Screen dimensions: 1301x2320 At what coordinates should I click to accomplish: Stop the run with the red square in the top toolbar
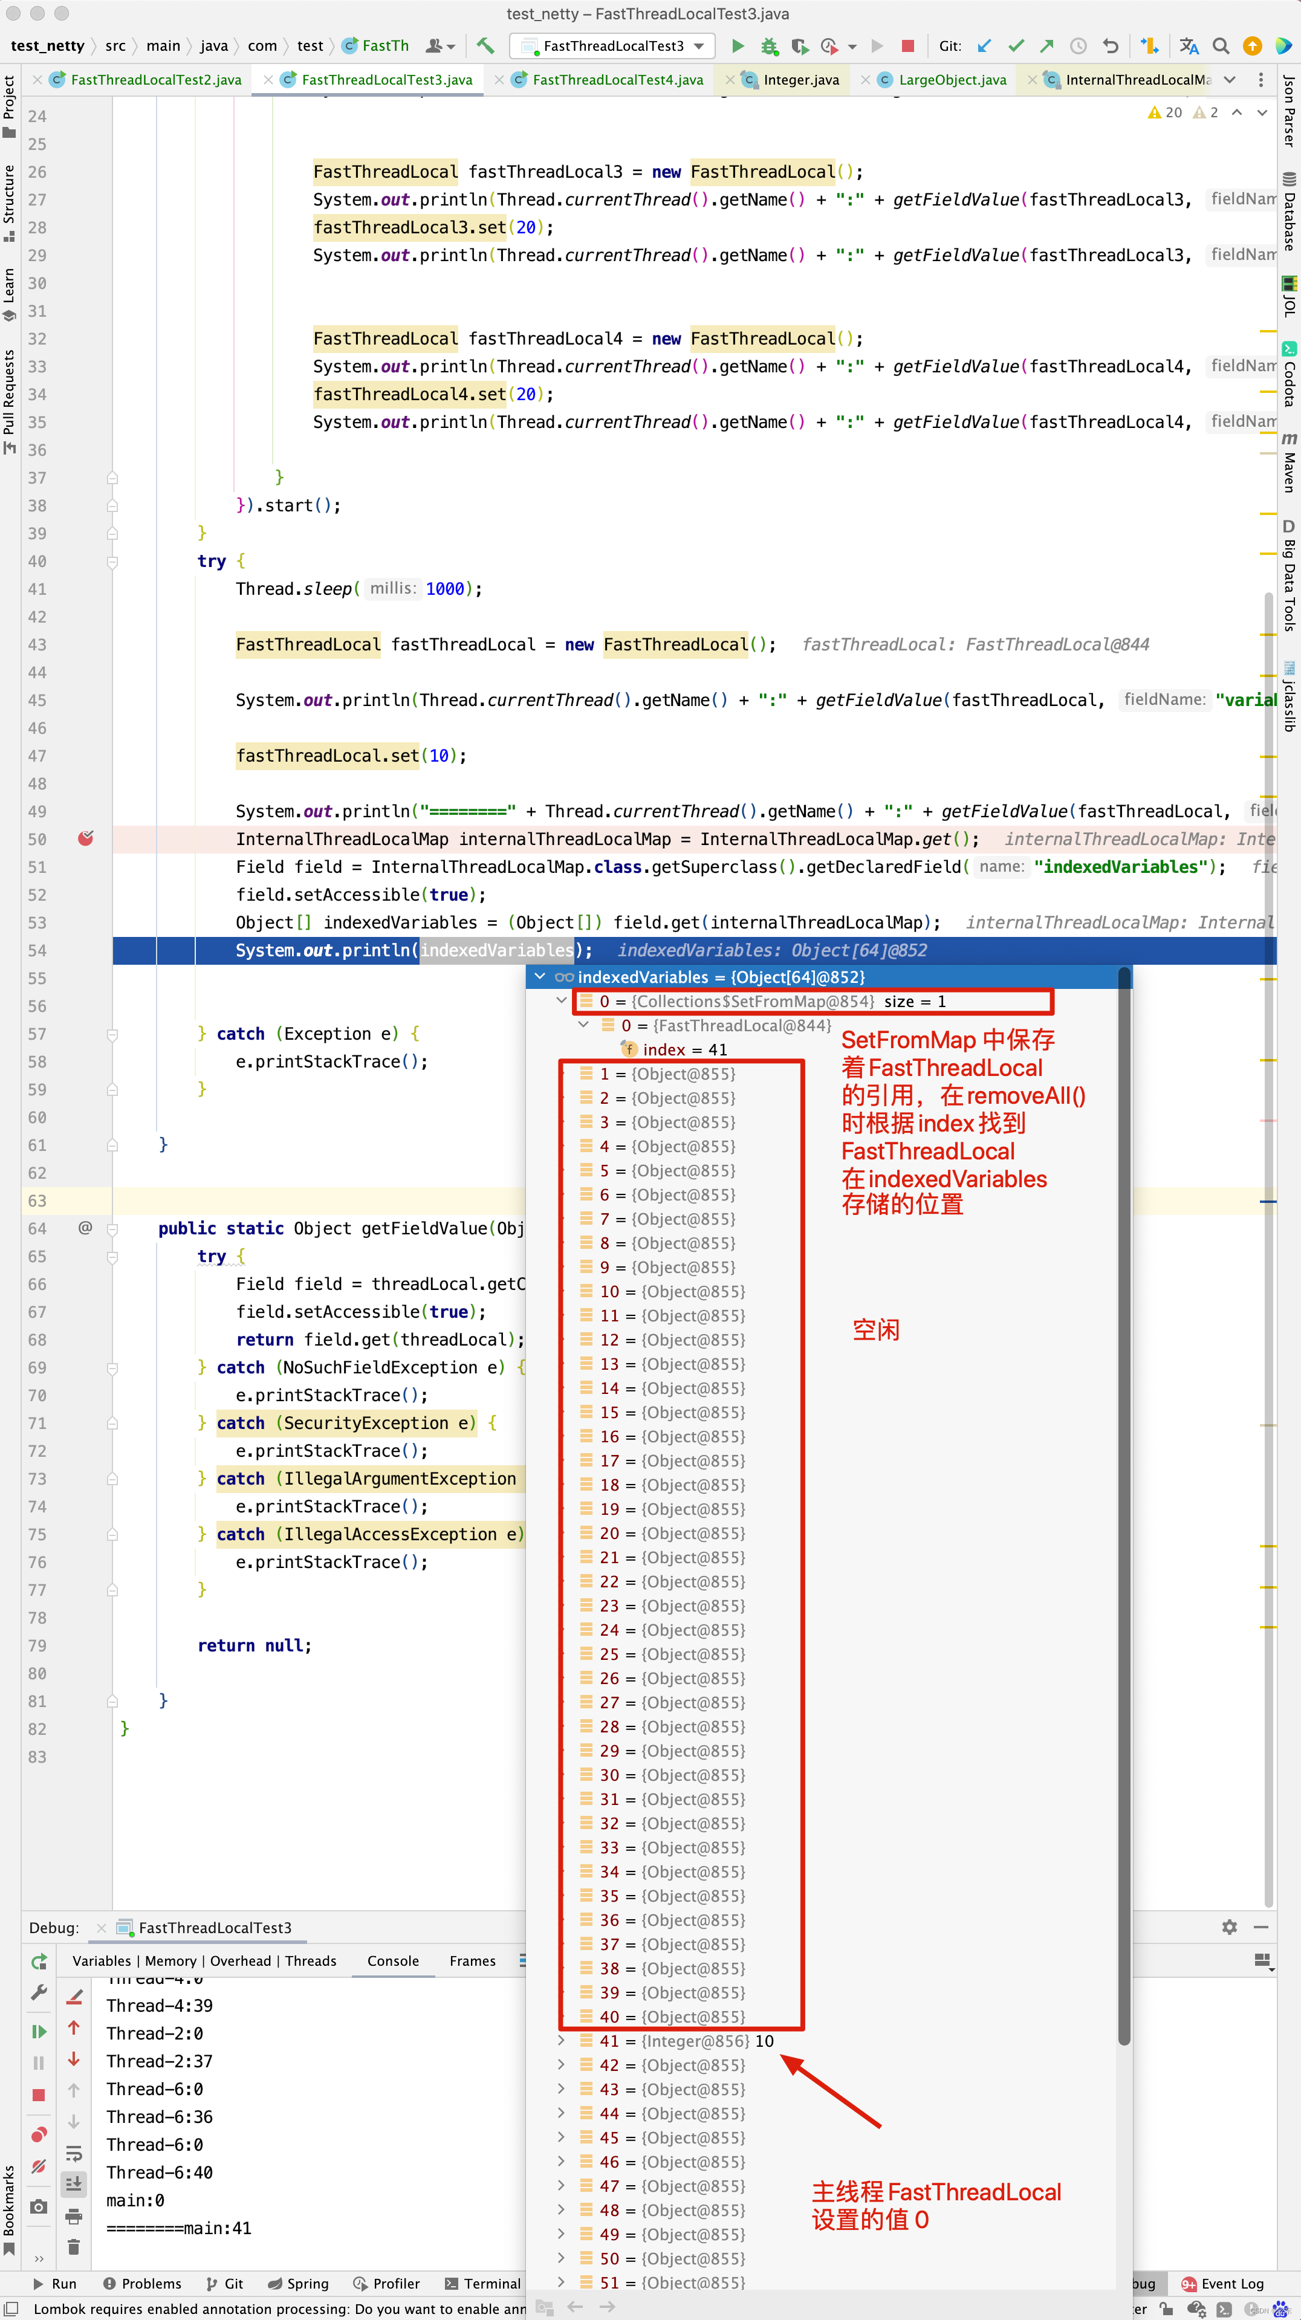click(908, 46)
